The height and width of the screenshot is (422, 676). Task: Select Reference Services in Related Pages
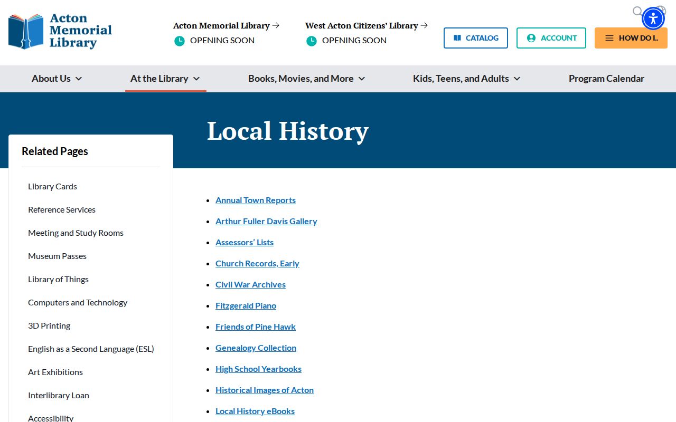(62, 209)
